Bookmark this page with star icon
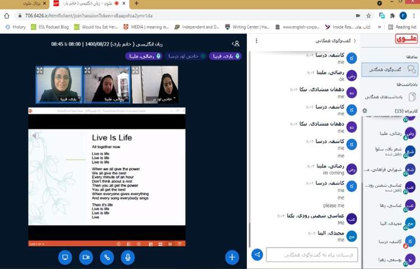The height and width of the screenshot is (269, 420). (368, 15)
